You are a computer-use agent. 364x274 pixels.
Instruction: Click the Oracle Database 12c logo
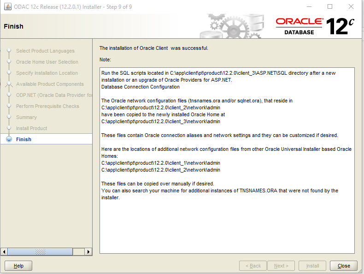[315, 26]
